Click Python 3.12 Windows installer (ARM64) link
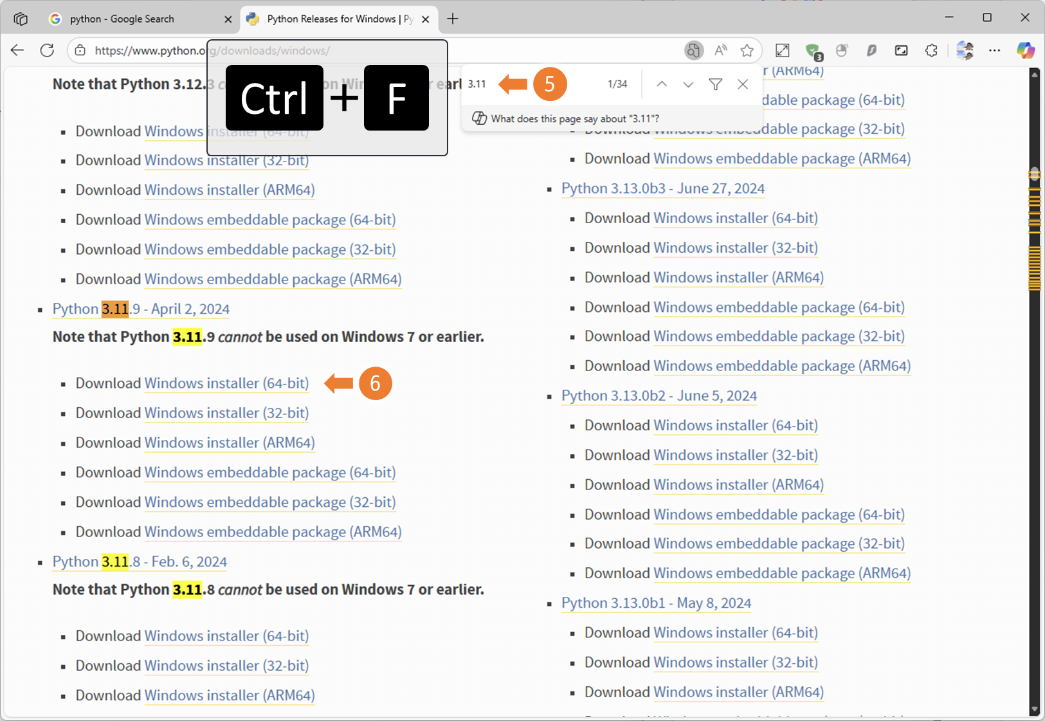Screen dimensions: 1045x721 (x=230, y=190)
